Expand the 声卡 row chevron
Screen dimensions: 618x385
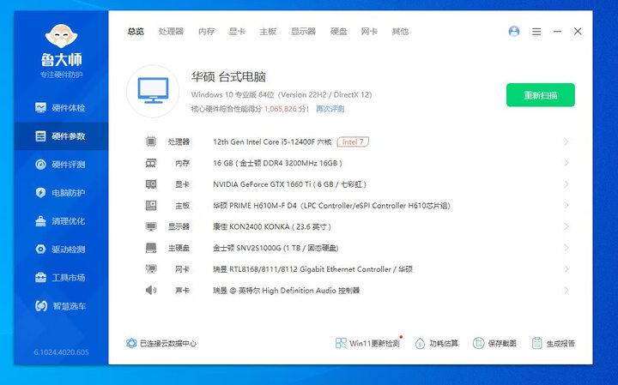click(566, 290)
